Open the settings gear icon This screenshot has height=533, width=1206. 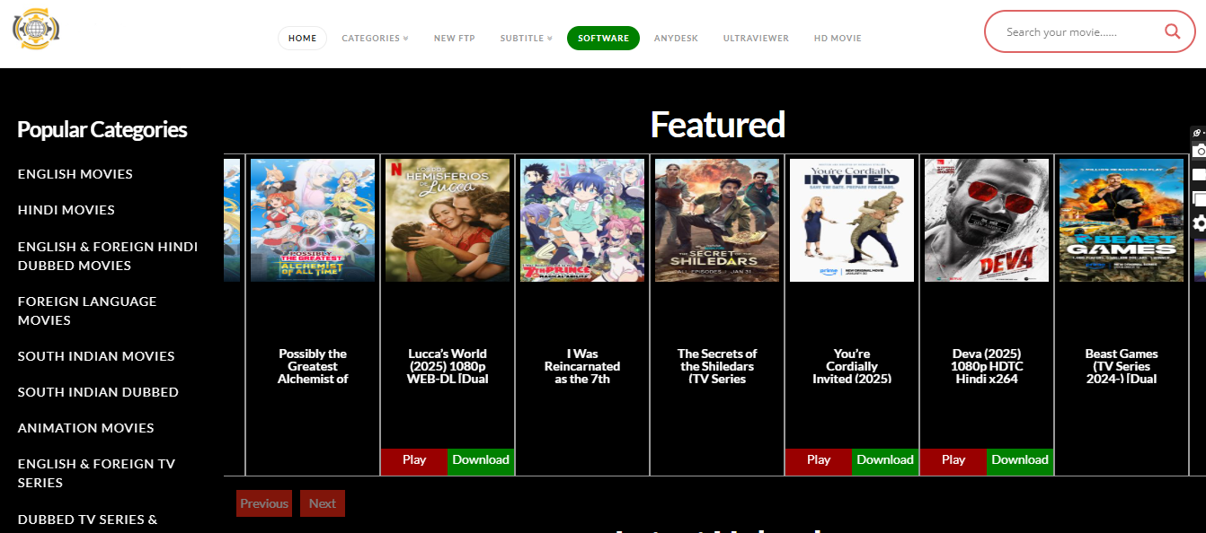point(1199,223)
